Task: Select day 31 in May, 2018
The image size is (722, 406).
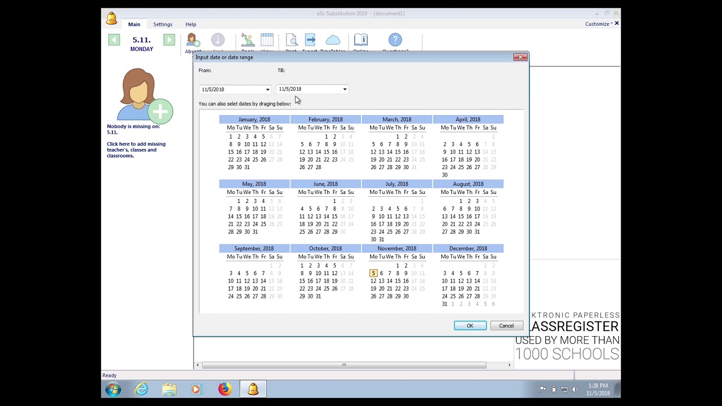Action: tap(255, 232)
